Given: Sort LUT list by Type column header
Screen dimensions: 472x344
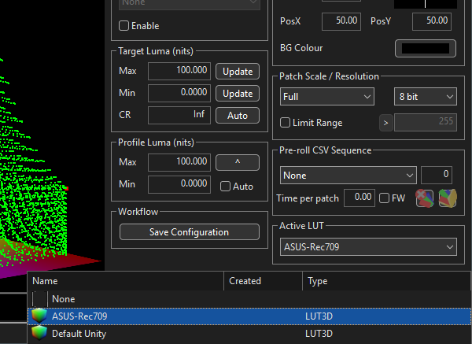Looking at the screenshot, I should (387, 281).
